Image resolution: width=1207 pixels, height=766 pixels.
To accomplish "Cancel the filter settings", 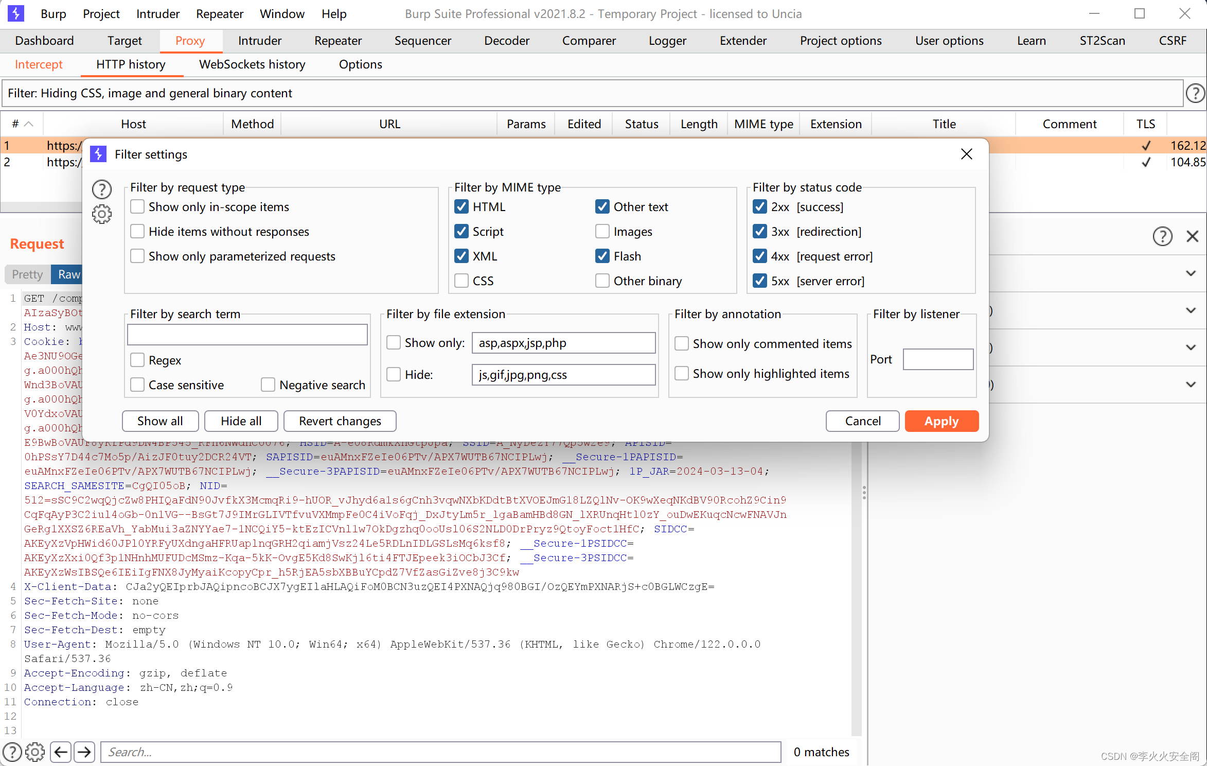I will [863, 421].
